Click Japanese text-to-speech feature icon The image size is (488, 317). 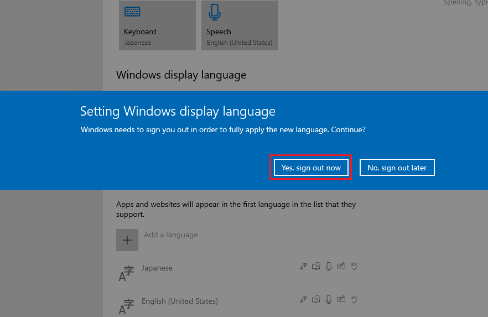click(x=316, y=266)
